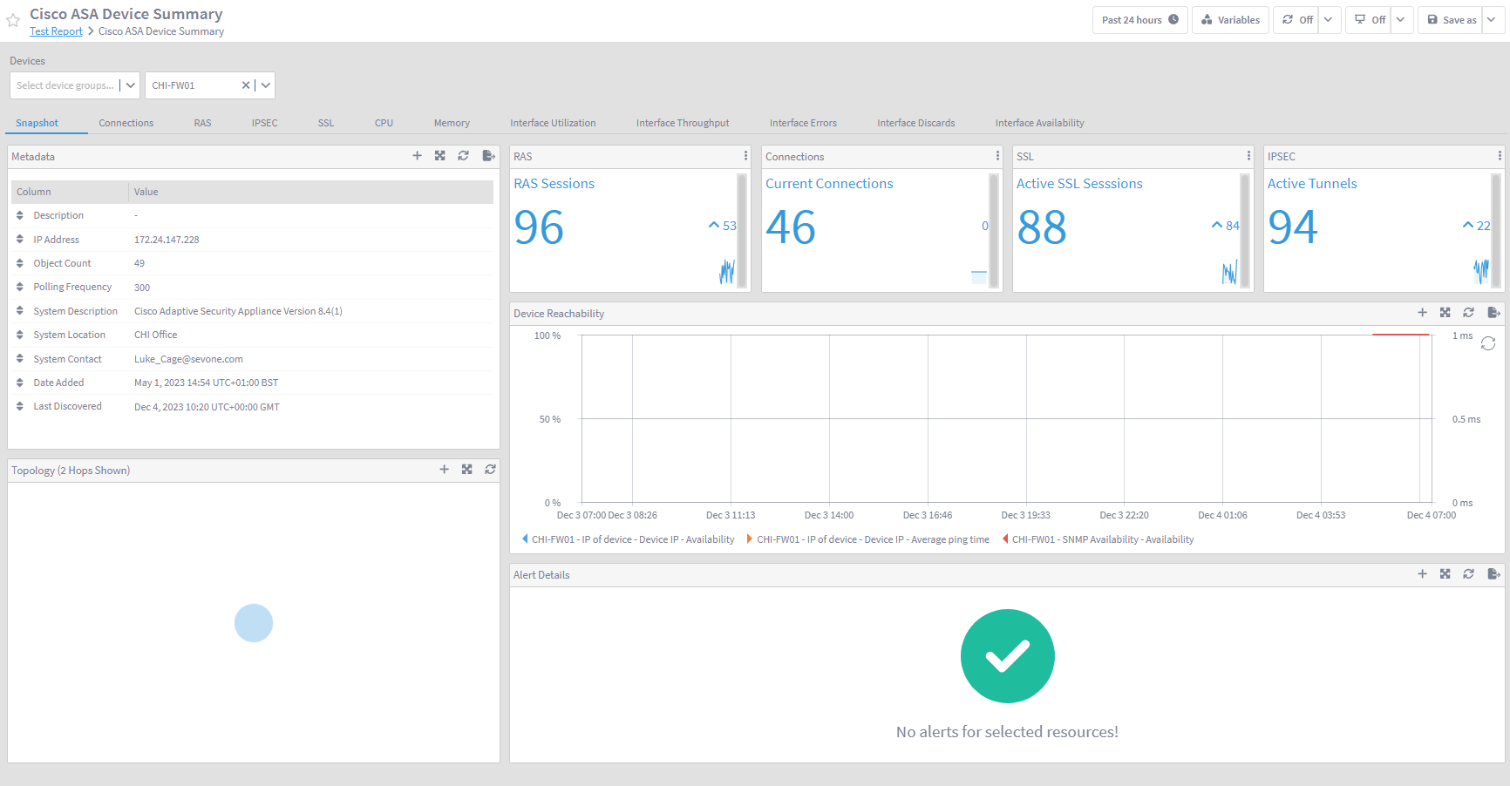Screen dimensions: 1510x786
Task: Switch to the Memory tab
Action: click(452, 123)
